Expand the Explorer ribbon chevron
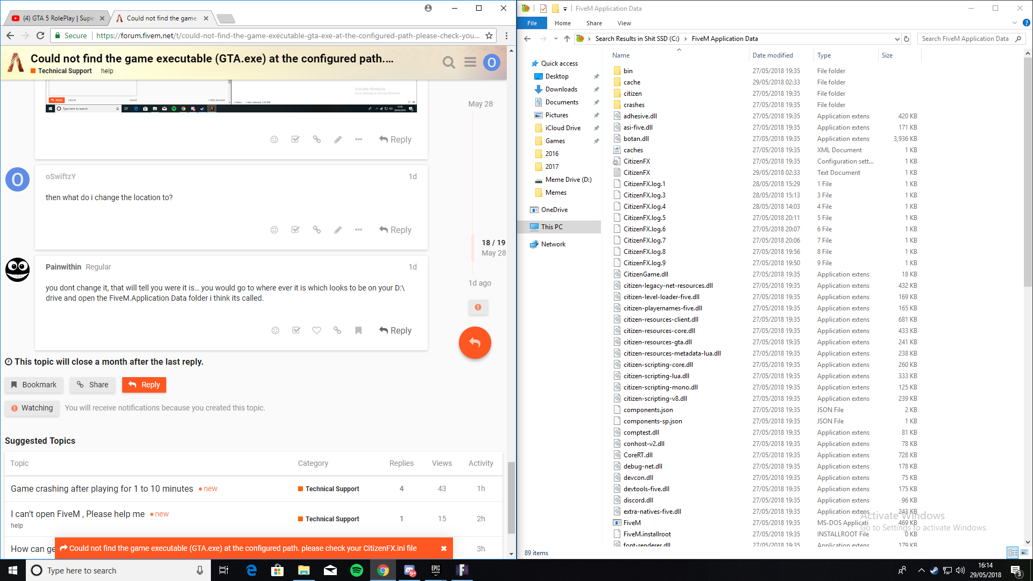The width and height of the screenshot is (1033, 581). [x=1015, y=23]
